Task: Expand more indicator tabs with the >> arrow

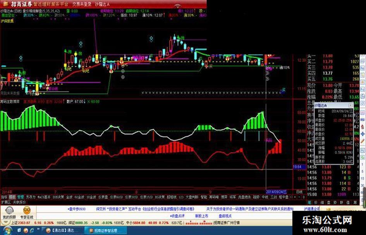Action: pos(291,197)
